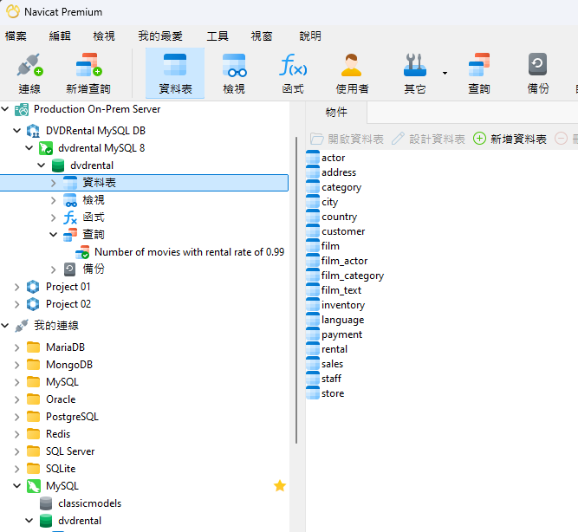Switch to the Objects (物件) tab
The height and width of the screenshot is (532, 578).
point(336,112)
